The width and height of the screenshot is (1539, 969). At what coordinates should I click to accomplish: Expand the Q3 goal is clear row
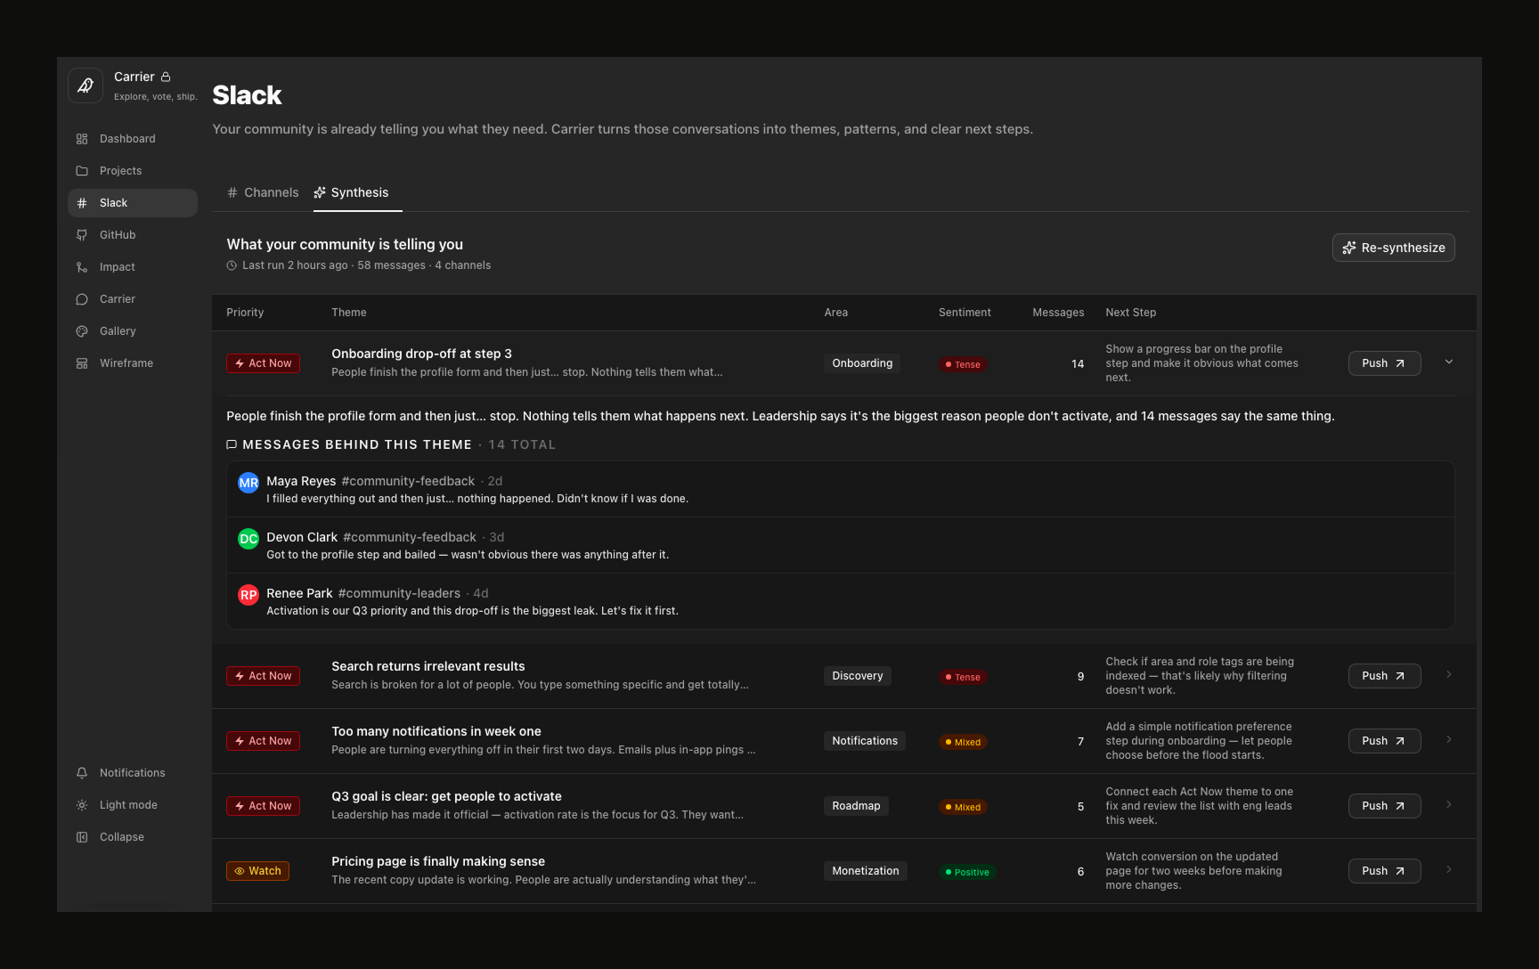coord(1449,804)
